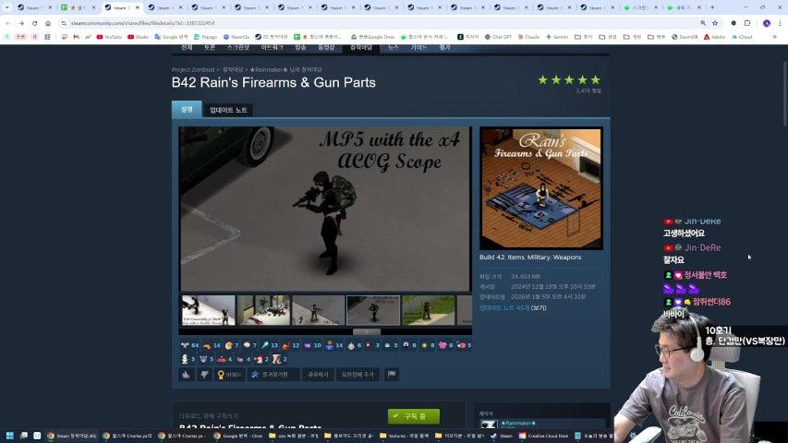788x443 pixels.
Task: Bookmark this page with star icon
Action: 715,23
